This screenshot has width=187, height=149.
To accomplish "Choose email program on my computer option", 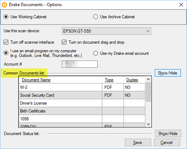I will pos(6,53).
